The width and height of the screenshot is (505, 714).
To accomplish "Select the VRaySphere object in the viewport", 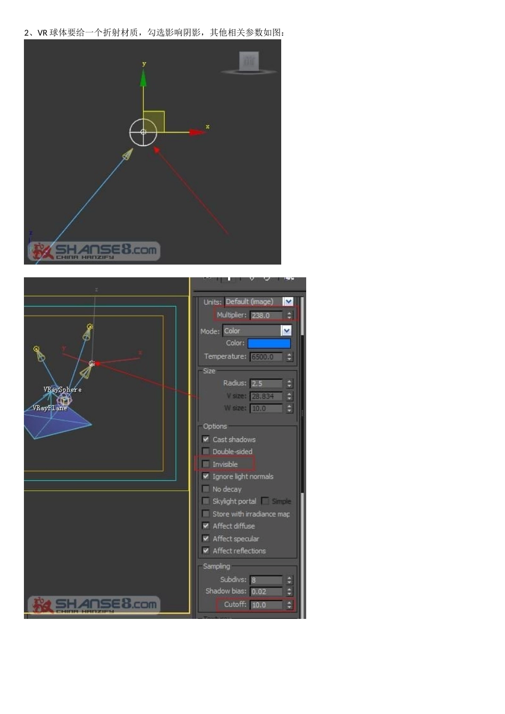I will (62, 389).
